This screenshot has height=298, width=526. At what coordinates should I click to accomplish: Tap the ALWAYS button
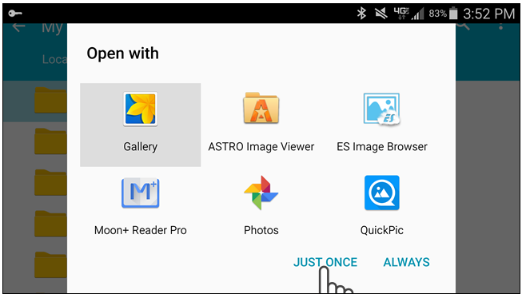point(406,262)
